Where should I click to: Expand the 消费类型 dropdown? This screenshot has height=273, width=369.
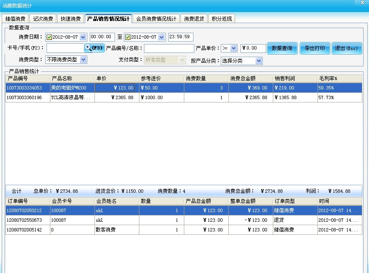pyautogui.click(x=83, y=60)
